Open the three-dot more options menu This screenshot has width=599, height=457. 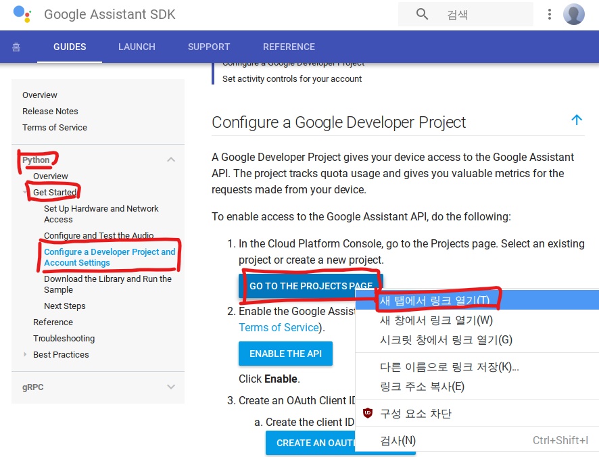click(x=550, y=14)
